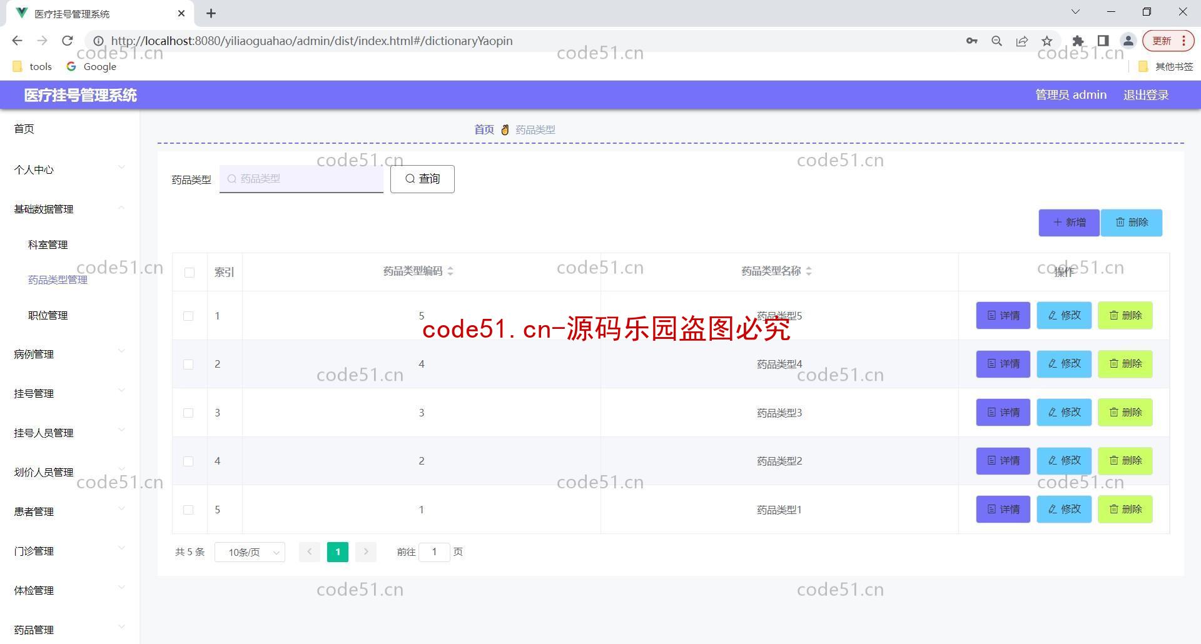Viewport: 1201px width, 644px height.
Task: Click the zoom magnifier icon in address bar
Action: tap(996, 41)
